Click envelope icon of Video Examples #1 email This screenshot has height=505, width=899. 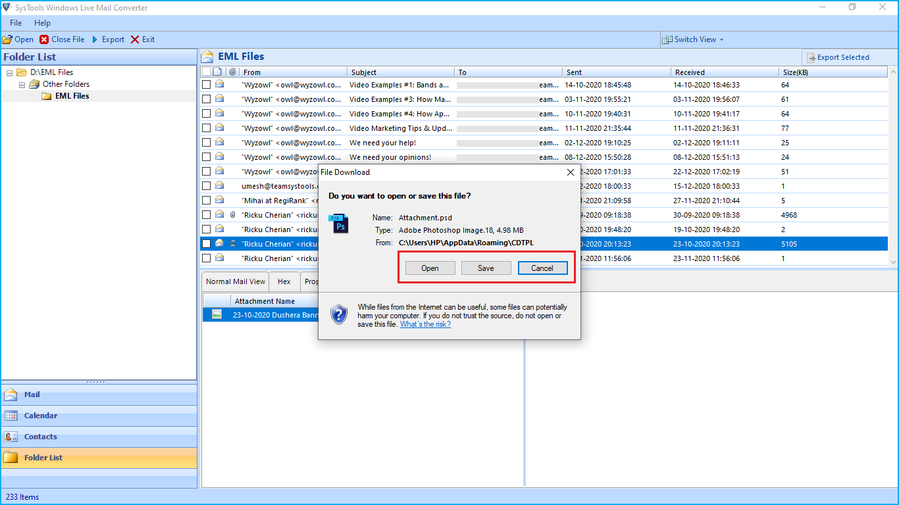coord(219,84)
